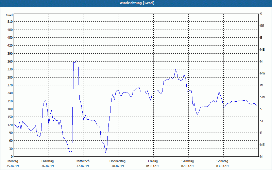Click the compass label SE beside 480

[x=262, y=26]
